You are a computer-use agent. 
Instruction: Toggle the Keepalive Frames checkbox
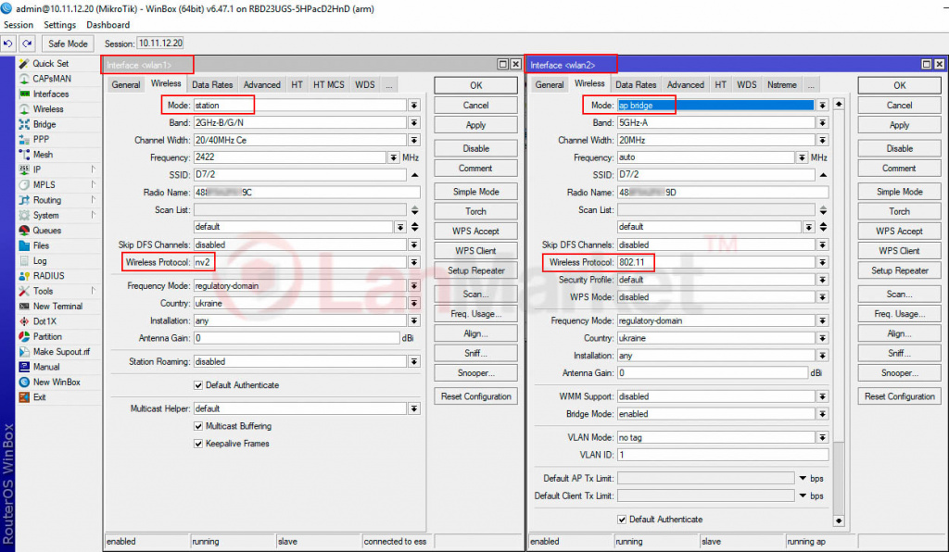point(198,444)
